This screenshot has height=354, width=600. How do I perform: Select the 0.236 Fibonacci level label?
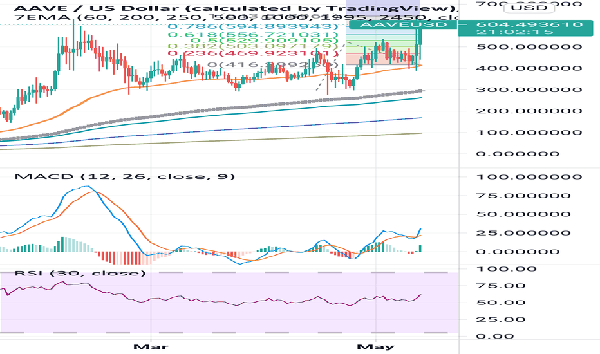[x=253, y=53]
